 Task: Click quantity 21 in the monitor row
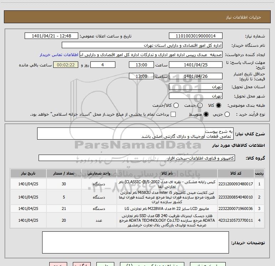pyautogui.click(x=64, y=209)
